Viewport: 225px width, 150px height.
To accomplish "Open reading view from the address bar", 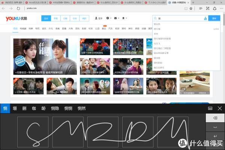I will point(186,9).
